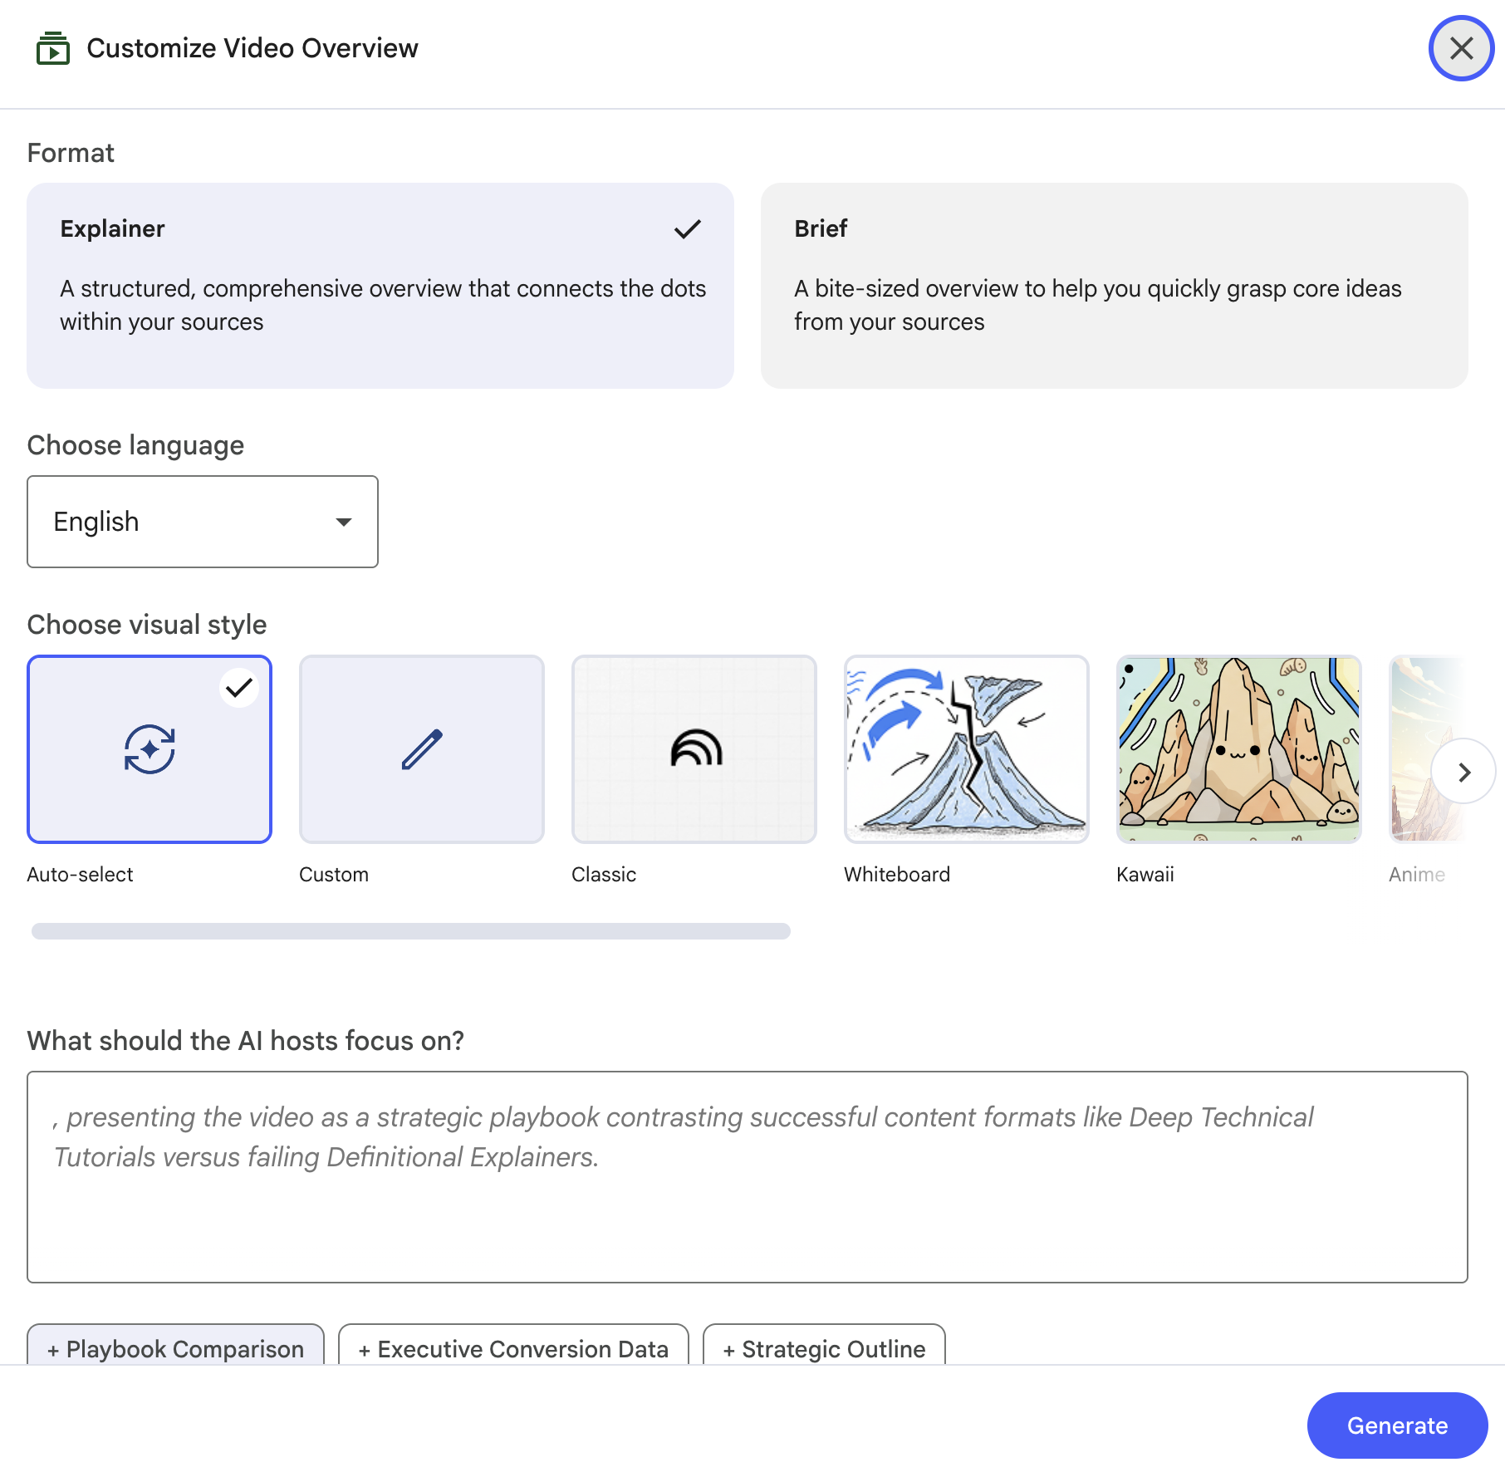Open the English language dropdown

pos(202,522)
